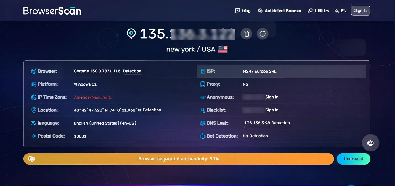Click the Bot Detection robot icon
This screenshot has height=186, width=395.
[203, 136]
